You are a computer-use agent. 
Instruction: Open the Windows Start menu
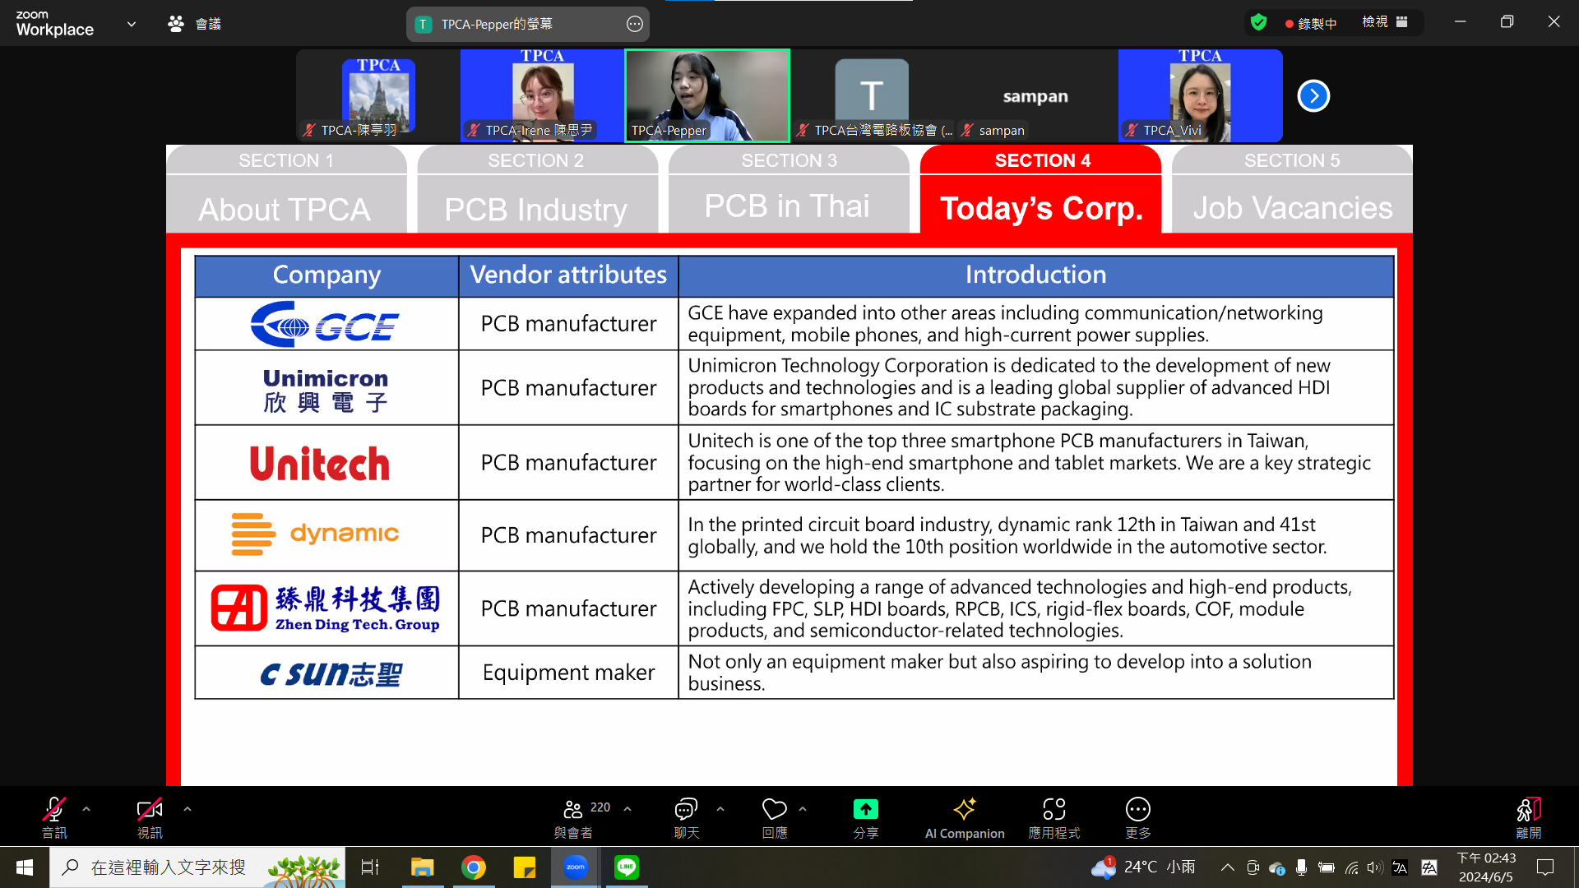tap(25, 867)
